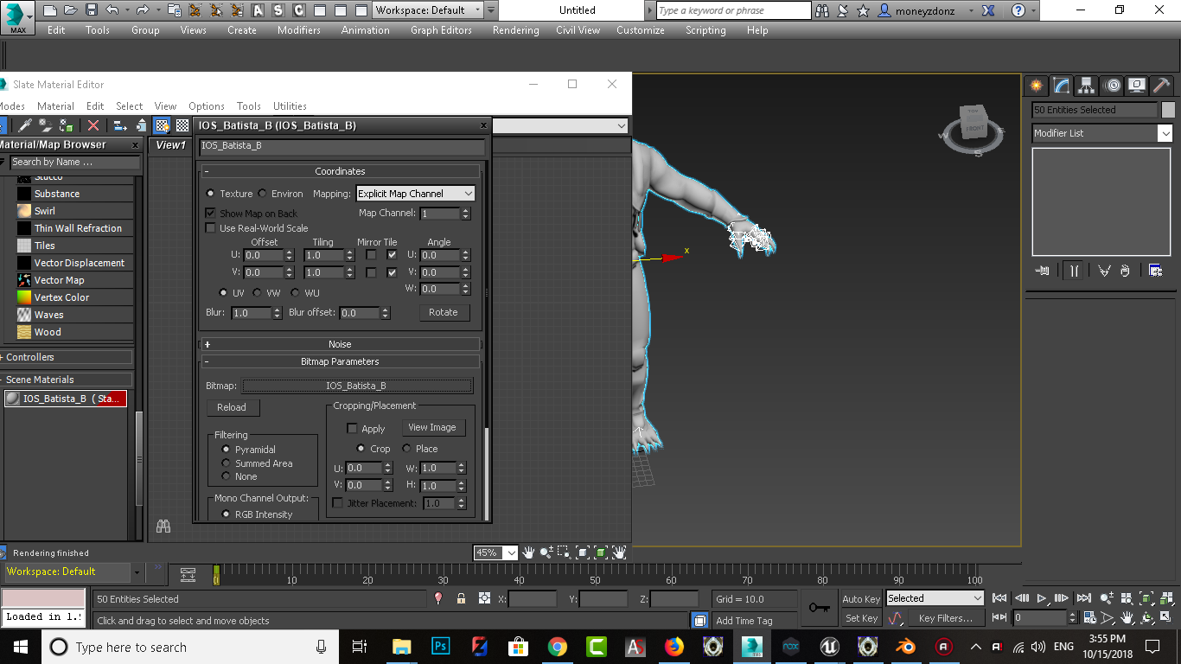
Task: Select the Place radio button
Action: click(x=406, y=449)
